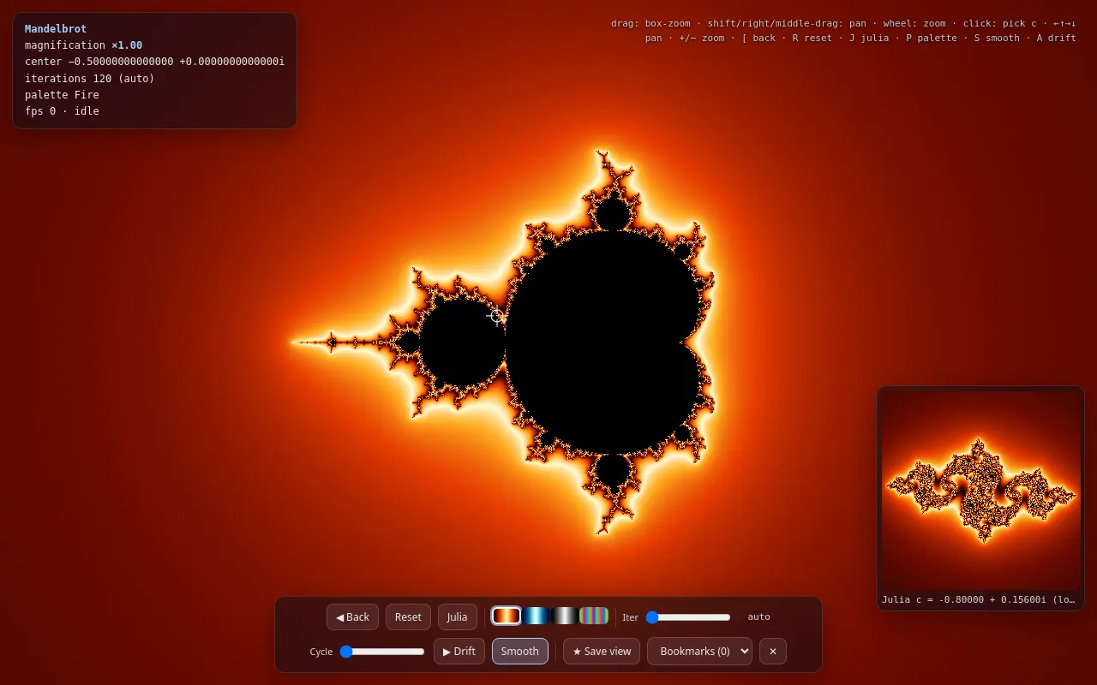Image resolution: width=1097 pixels, height=685 pixels.
Task: Click the × button next to Bookmarks
Action: pyautogui.click(x=773, y=651)
